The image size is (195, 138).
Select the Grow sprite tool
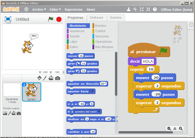[x=142, y=9]
